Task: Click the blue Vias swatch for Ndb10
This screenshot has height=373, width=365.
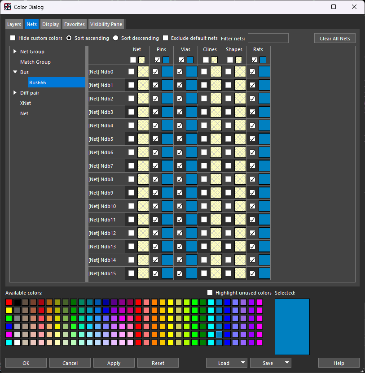Action: [x=192, y=206]
